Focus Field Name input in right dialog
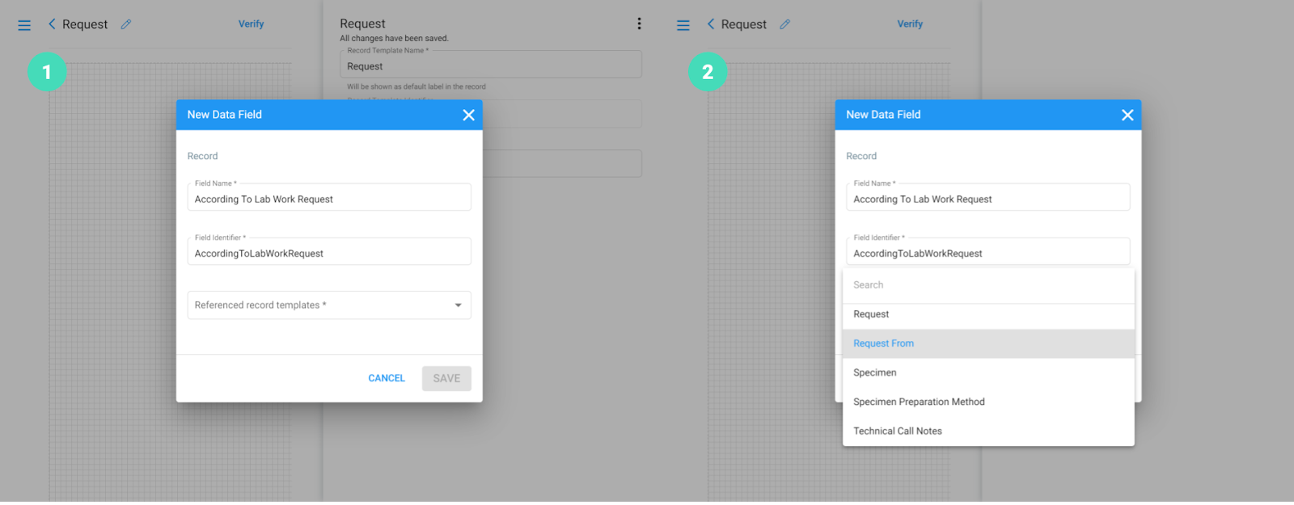Image resolution: width=1294 pixels, height=505 pixels. 988,198
